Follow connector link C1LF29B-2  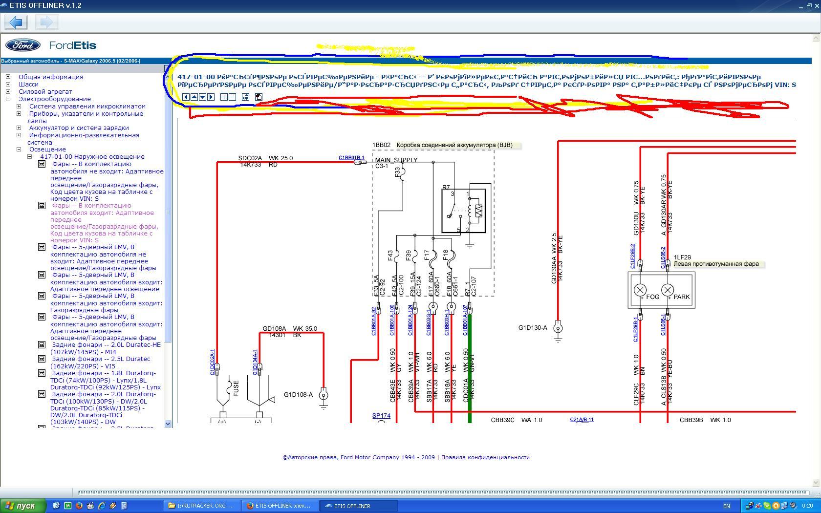pos(633,256)
